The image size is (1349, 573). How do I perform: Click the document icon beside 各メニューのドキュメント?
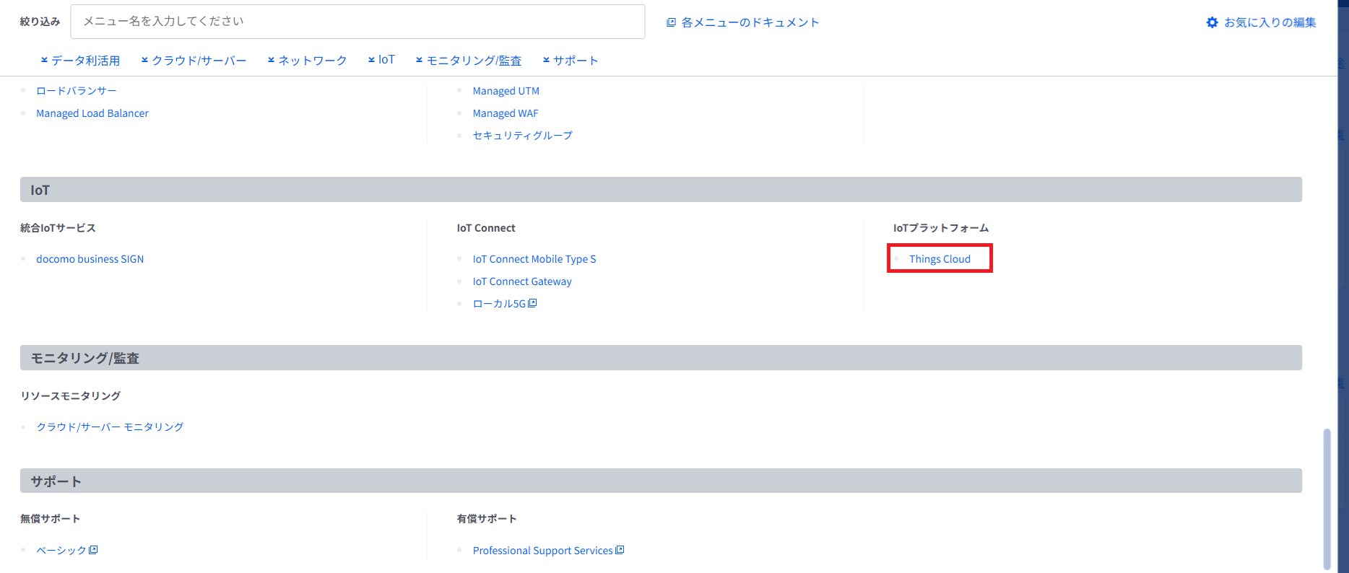pyautogui.click(x=671, y=22)
